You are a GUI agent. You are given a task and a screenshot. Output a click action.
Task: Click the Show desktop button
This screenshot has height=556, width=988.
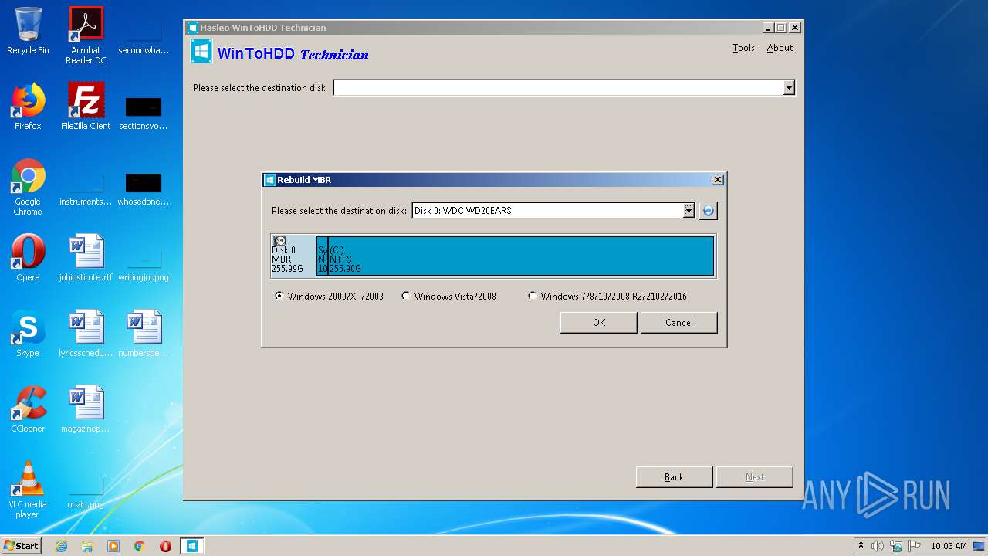pos(980,546)
